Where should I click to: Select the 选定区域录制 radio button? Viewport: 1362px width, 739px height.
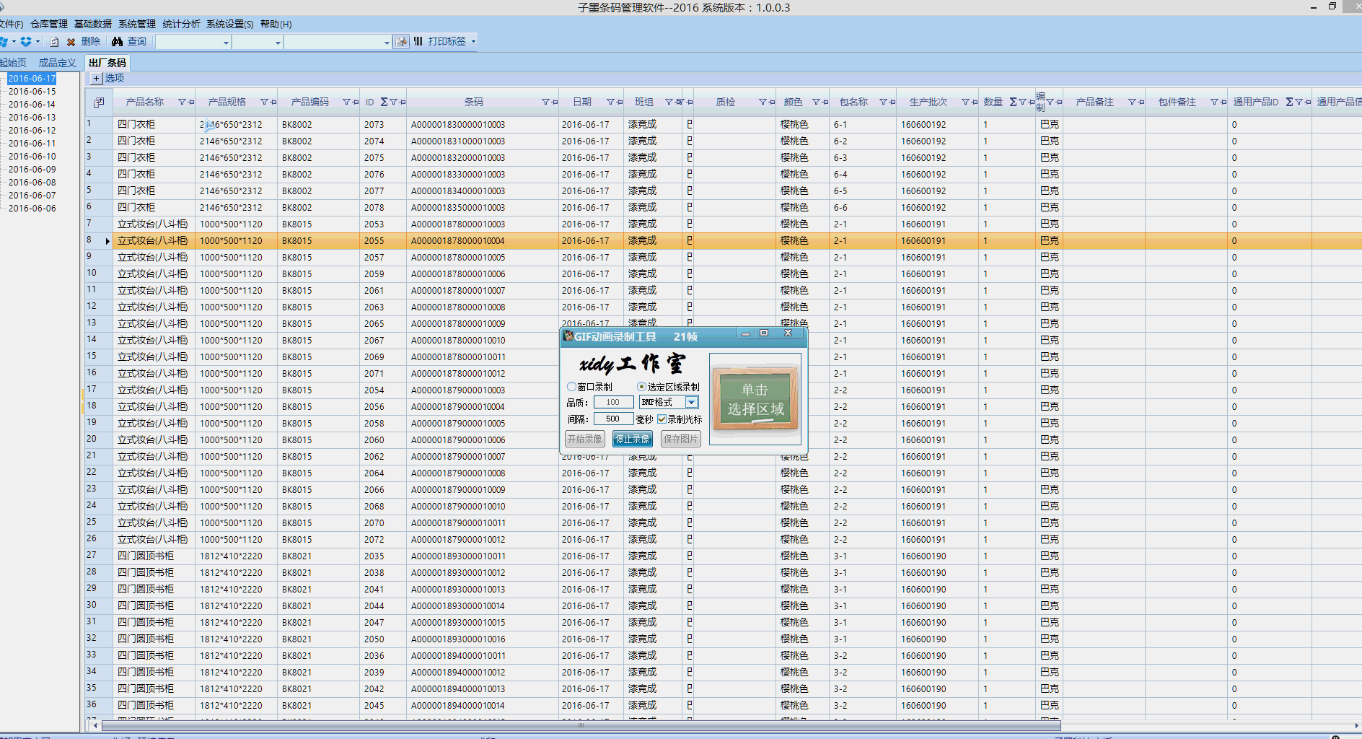pyautogui.click(x=641, y=387)
